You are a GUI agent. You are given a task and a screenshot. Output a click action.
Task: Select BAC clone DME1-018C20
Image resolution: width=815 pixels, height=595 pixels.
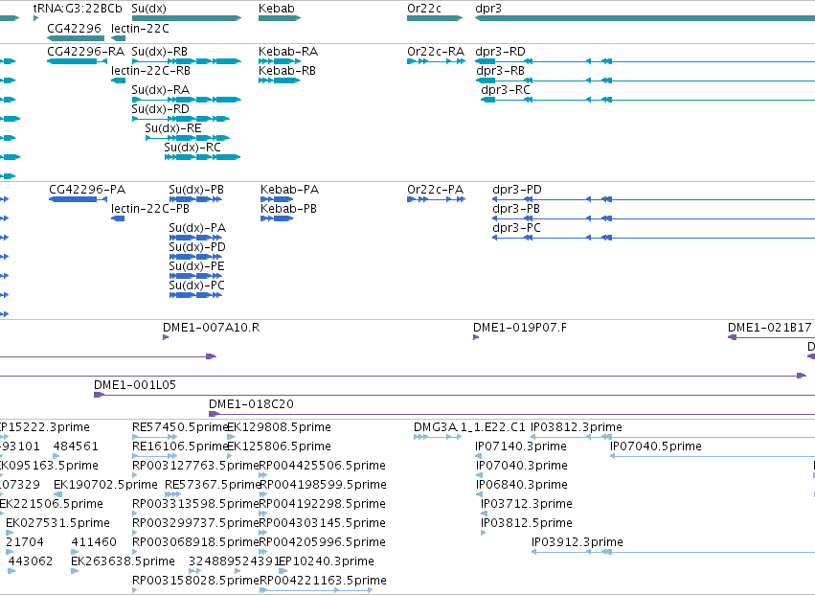tap(251, 404)
